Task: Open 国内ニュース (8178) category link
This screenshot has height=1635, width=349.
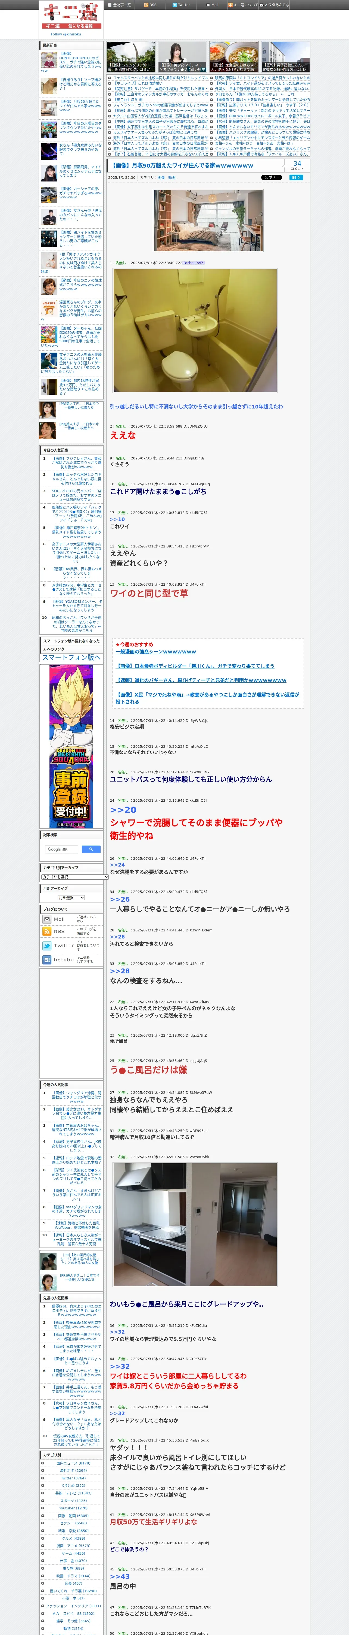Action: [x=73, y=1463]
